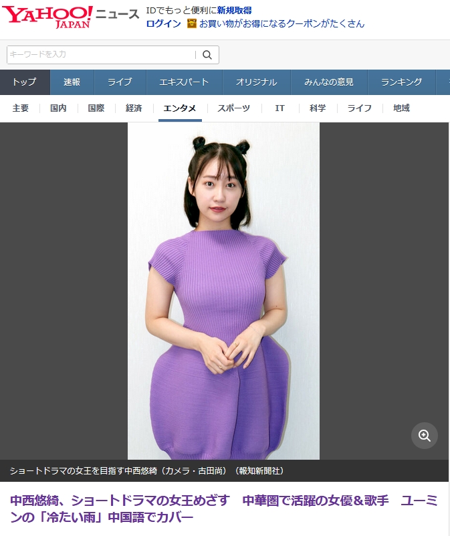Open the ログイン link
The image size is (450, 536).
coord(164,23)
